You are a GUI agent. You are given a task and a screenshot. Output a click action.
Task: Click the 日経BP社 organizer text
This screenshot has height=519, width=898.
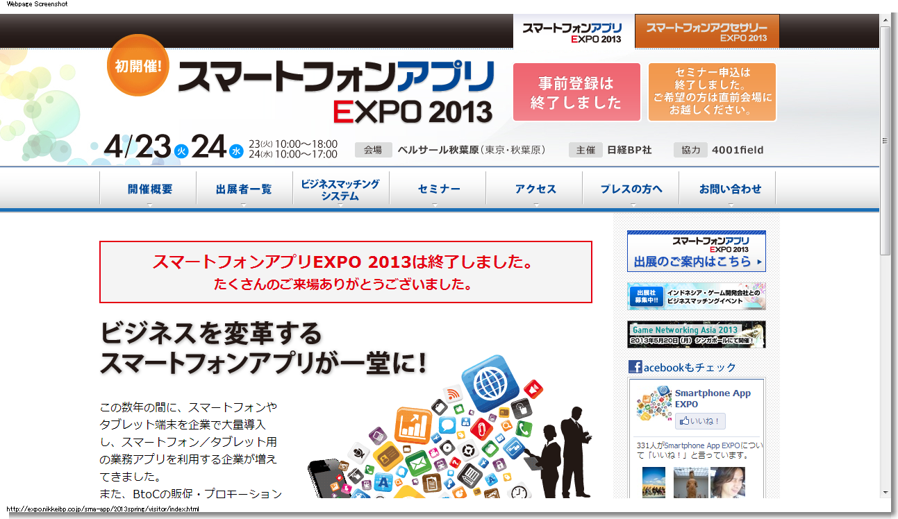click(x=629, y=150)
